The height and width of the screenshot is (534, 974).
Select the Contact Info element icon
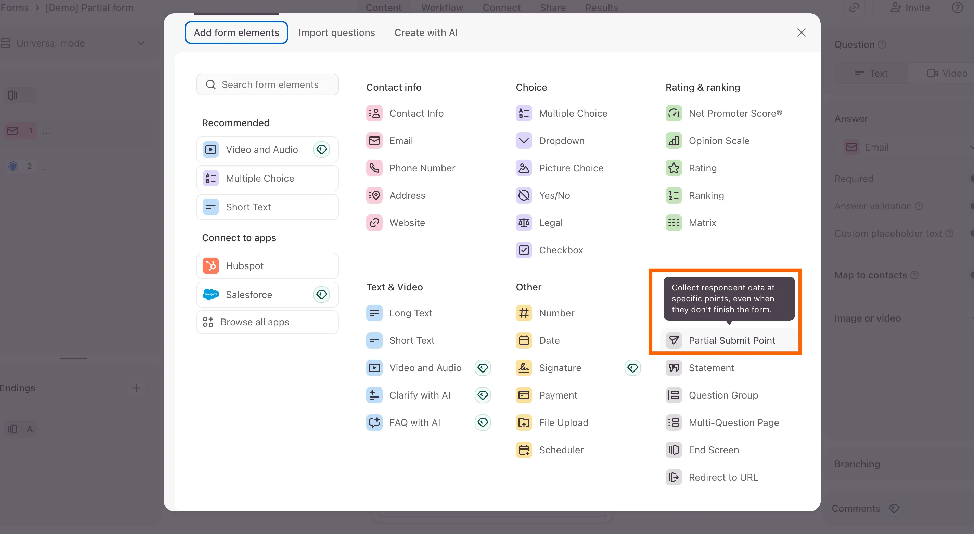click(374, 113)
